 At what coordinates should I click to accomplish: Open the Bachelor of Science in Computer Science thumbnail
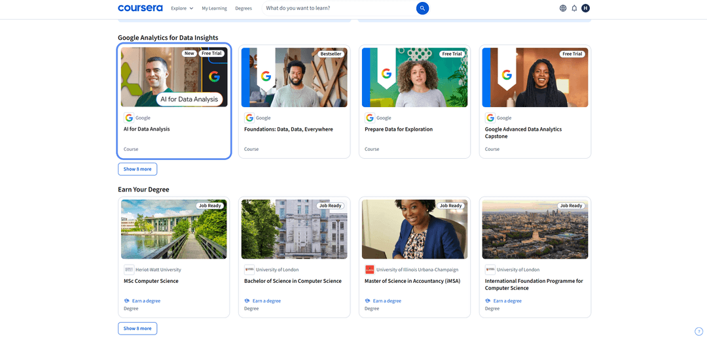[x=295, y=229]
